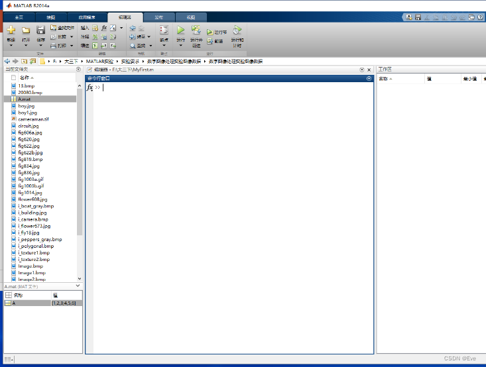
Task: Open the dropdown arrow under 新建
Action: (x=11, y=46)
